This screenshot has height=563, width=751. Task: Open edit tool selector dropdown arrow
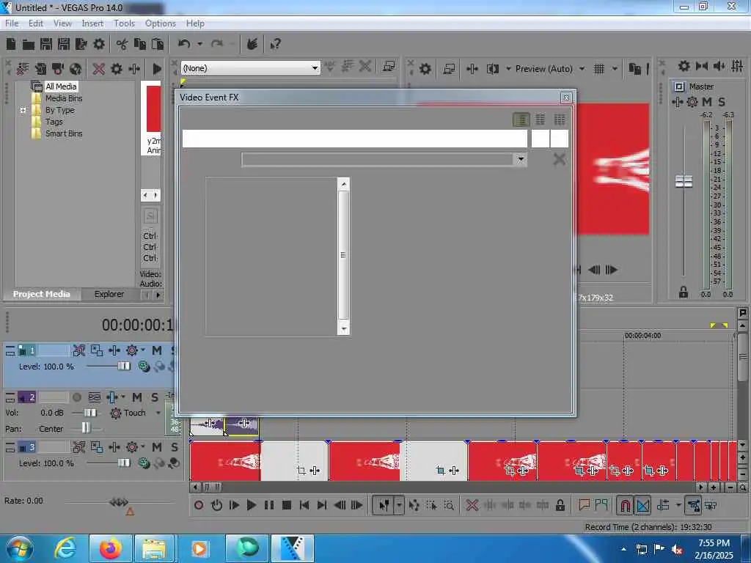(399, 505)
